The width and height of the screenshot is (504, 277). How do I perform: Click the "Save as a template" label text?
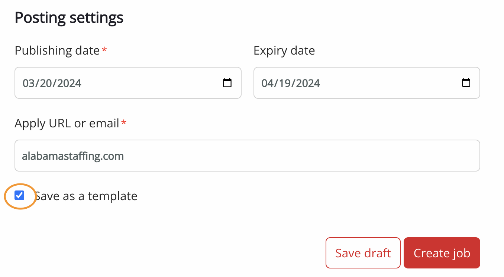pos(86,196)
